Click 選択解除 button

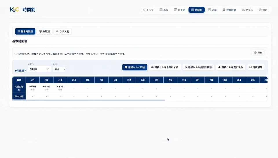(x=256, y=67)
